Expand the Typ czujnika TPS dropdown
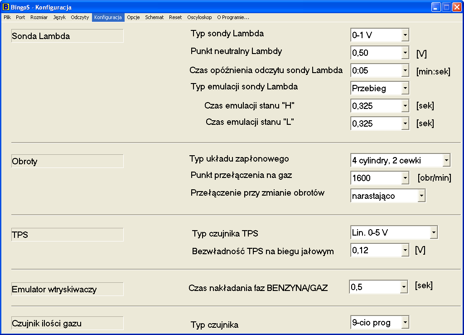 pyautogui.click(x=434, y=232)
